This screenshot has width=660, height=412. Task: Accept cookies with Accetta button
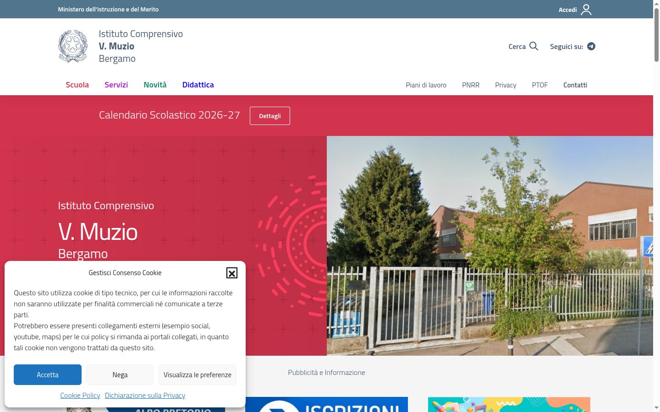48,374
